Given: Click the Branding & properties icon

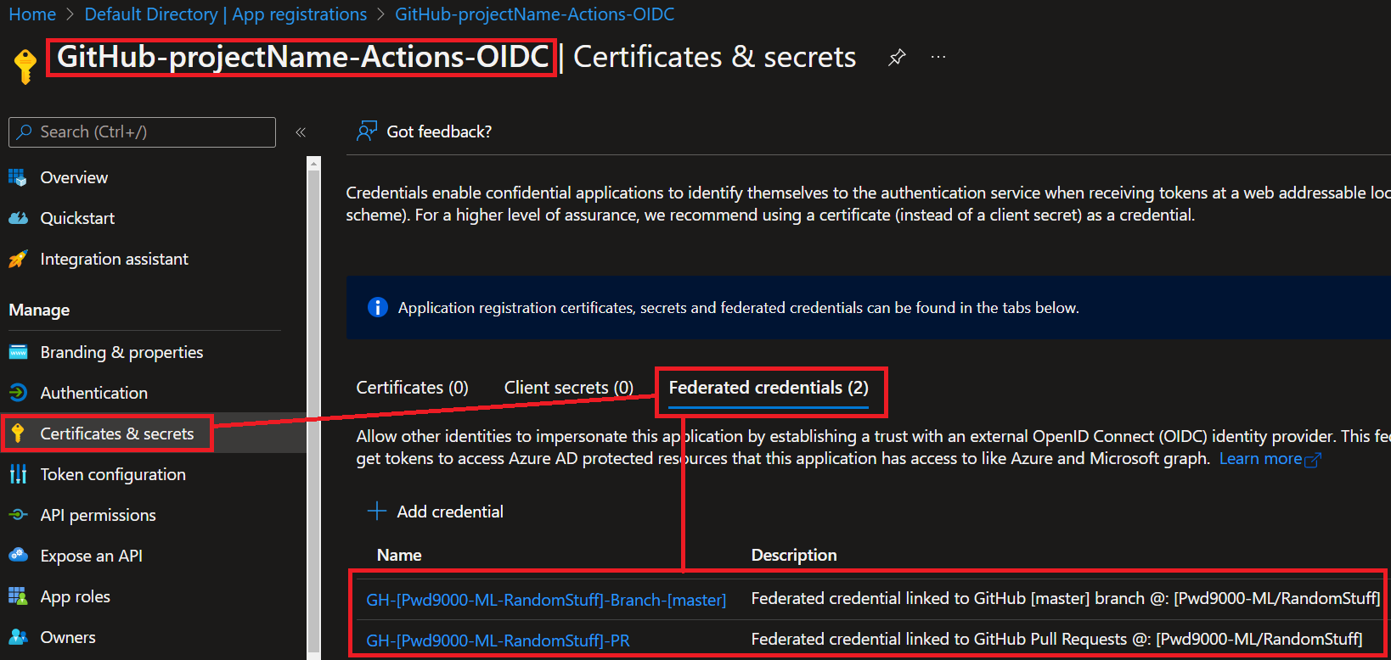Looking at the screenshot, I should pyautogui.click(x=18, y=352).
